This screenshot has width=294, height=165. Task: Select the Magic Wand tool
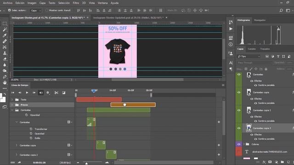[x=5, y=29]
